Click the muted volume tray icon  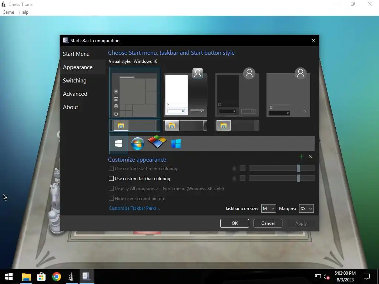[x=326, y=277]
